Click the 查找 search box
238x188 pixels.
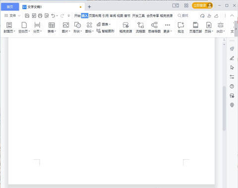(x=183, y=15)
